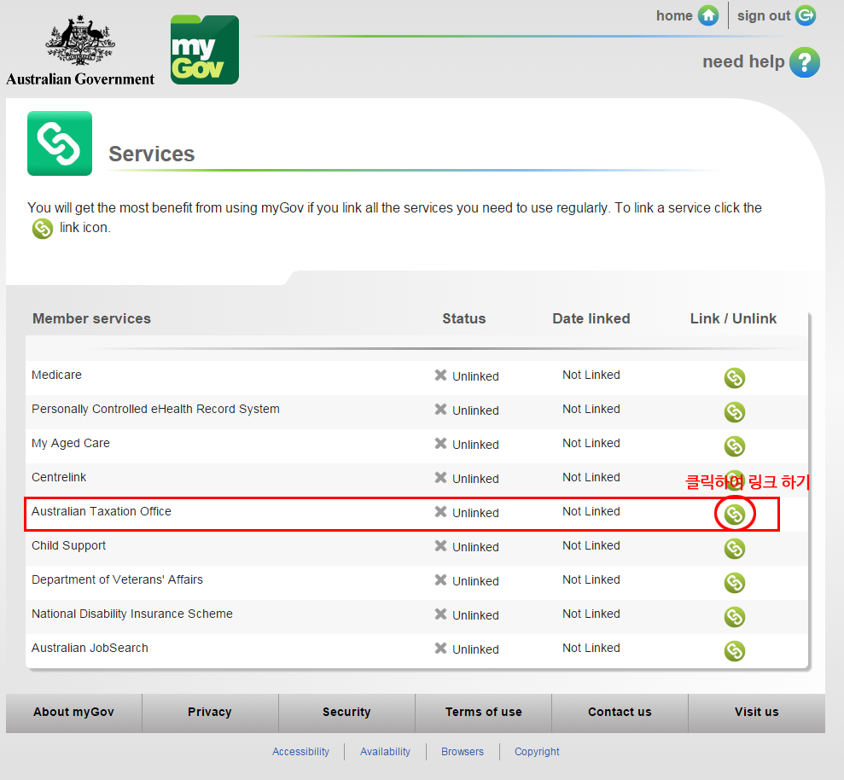This screenshot has width=844, height=780.
Task: Open the Accessibility link
Action: click(x=300, y=752)
